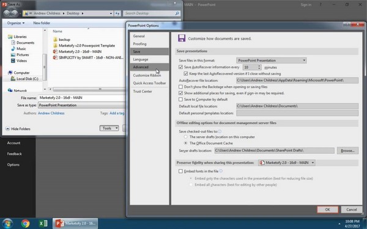Open Google Chrome from the taskbar
This screenshot has width=367, height=229.
[25, 224]
